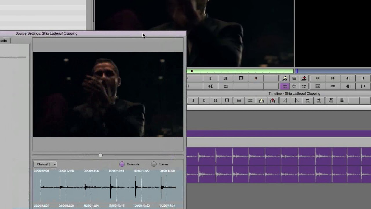Click the Source Settings video preview image
Image resolution: width=371 pixels, height=209 pixels.
coord(108,94)
